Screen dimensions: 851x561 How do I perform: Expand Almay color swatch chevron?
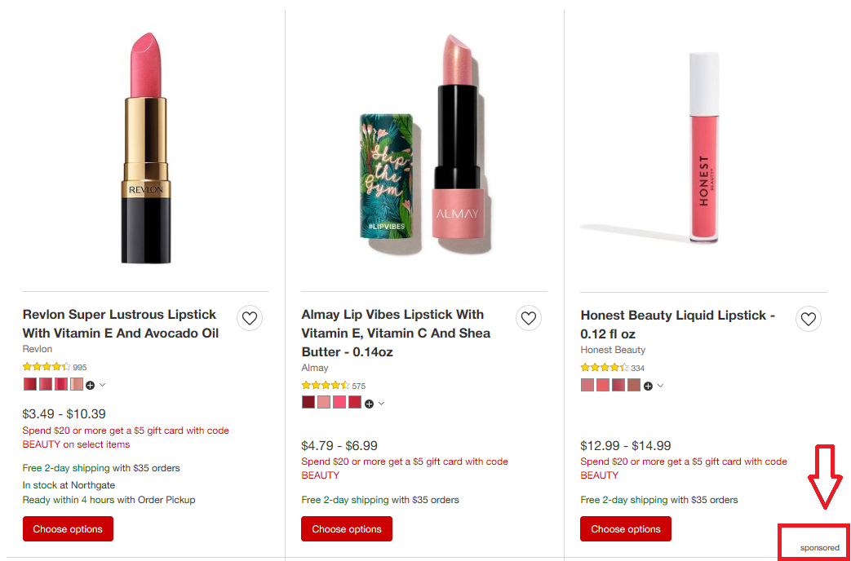point(381,403)
